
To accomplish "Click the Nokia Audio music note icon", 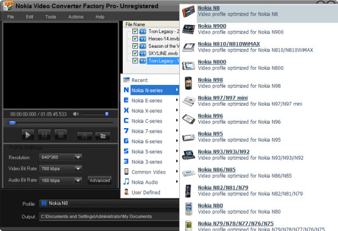I will pos(126,182).
